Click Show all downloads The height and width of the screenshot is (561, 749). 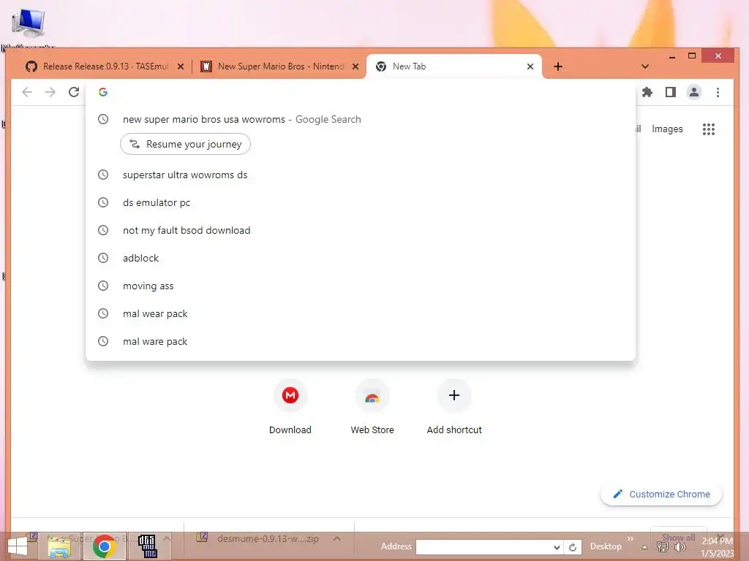tap(678, 537)
